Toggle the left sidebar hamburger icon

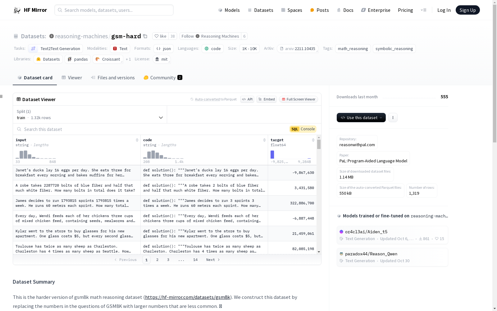2,96
